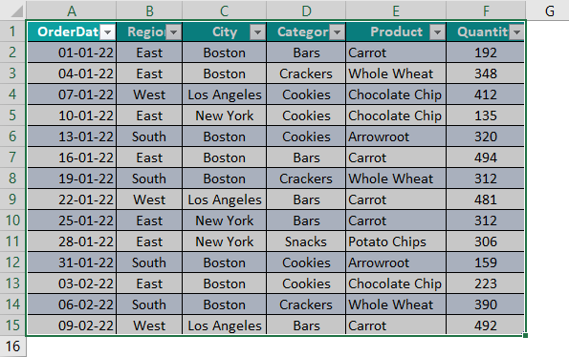This screenshot has width=569, height=357.
Task: Open the Region filter dropdown arrow
Action: point(173,32)
